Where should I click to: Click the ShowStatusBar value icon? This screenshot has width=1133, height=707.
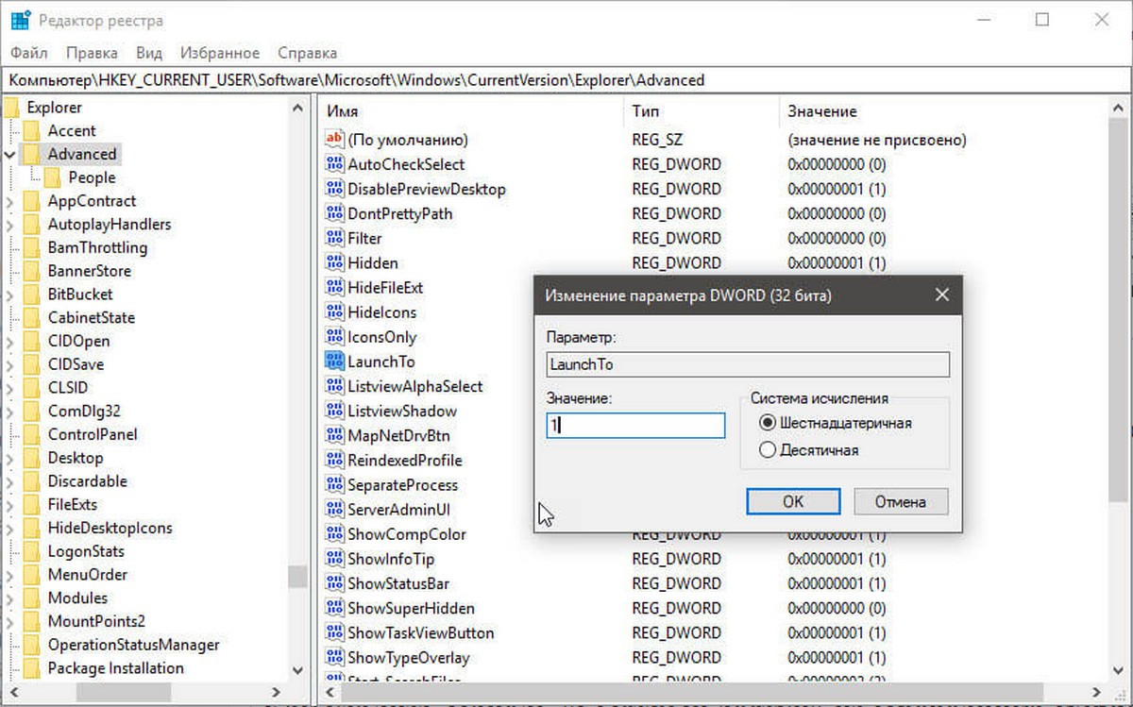pos(334,583)
